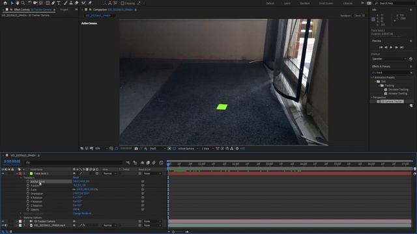Open the viewer magnification dropdown

click(x=101, y=149)
